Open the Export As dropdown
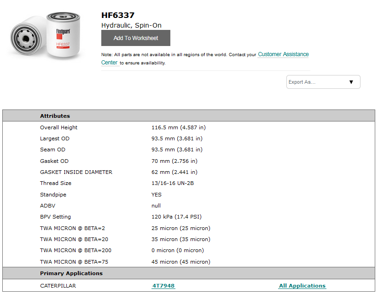378x294 pixels. pos(322,81)
